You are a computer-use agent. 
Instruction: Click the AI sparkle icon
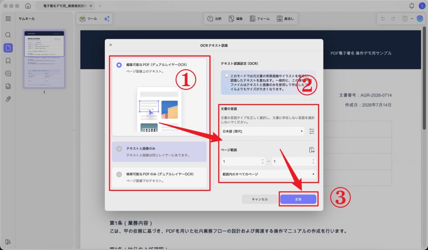pyautogui.click(x=107, y=18)
